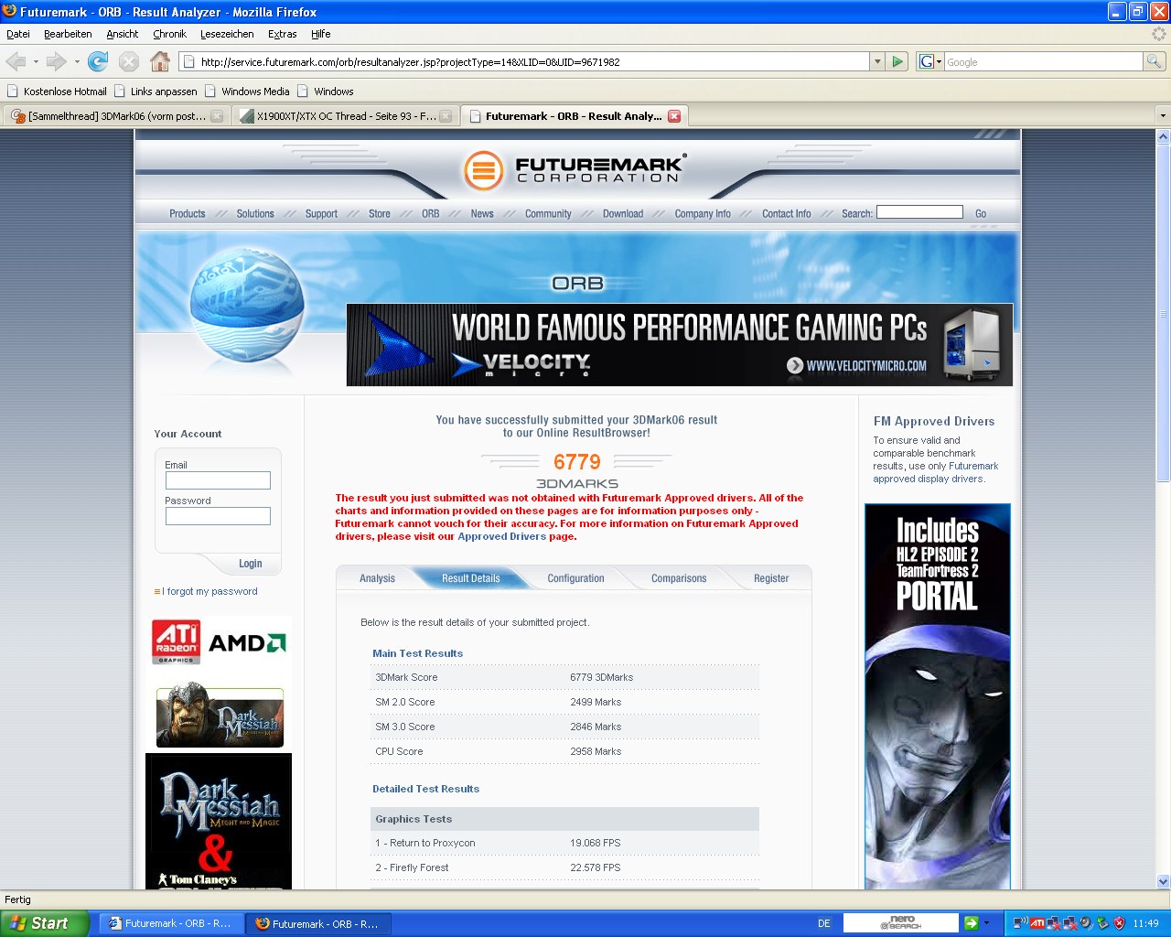Click the browser Forward arrow button
Viewport: 1171px width, 937px height.
[x=56, y=61]
